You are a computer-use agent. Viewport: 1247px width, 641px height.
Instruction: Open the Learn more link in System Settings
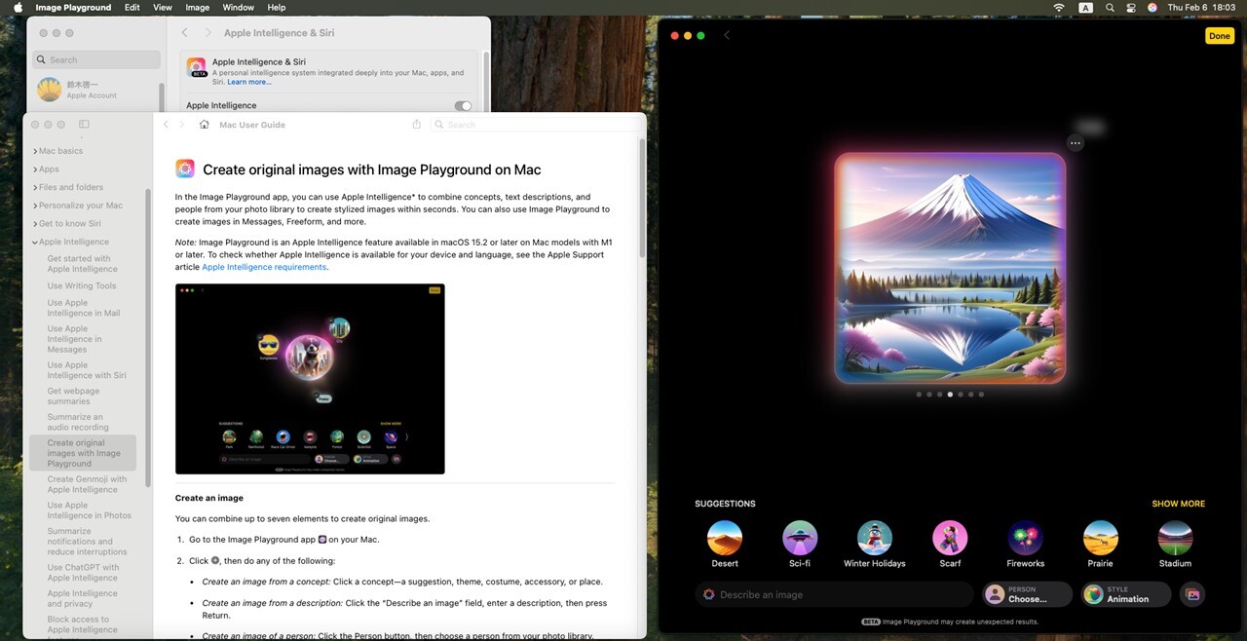pyautogui.click(x=249, y=82)
